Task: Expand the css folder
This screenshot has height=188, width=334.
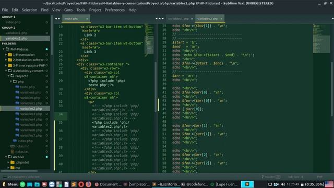Action: click(8, 168)
